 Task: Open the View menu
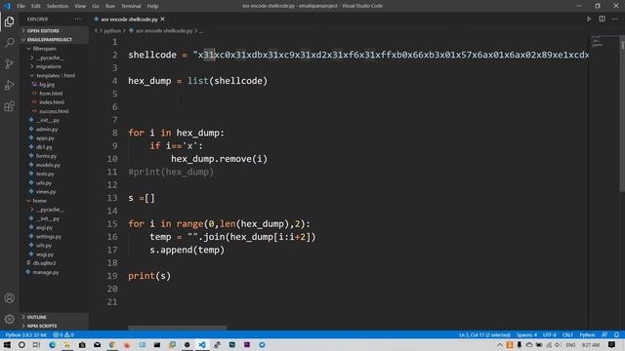point(80,6)
